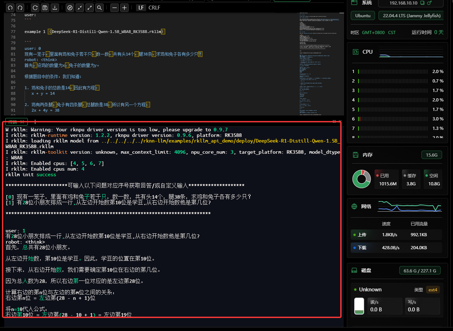
Task: Click the memory usage donut chart
Action: point(361,179)
